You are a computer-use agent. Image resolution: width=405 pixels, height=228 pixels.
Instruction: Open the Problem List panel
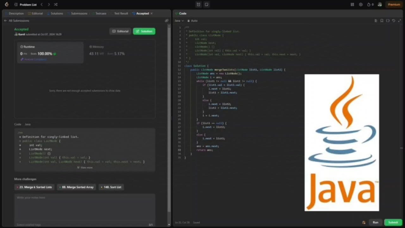(x=26, y=5)
